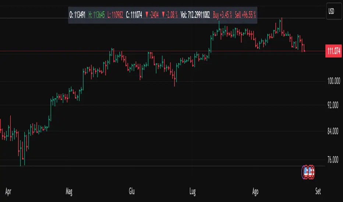Screen dimensions: 343x202
Task: Click the Ago label on time axis
Action: coord(256,191)
